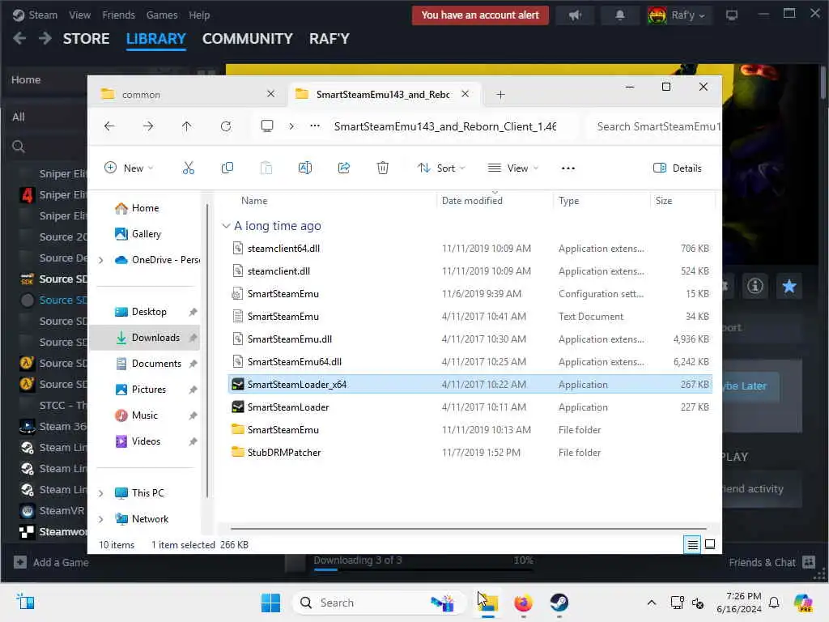Go to Steam STORE tab
829x622 pixels.
tap(86, 39)
